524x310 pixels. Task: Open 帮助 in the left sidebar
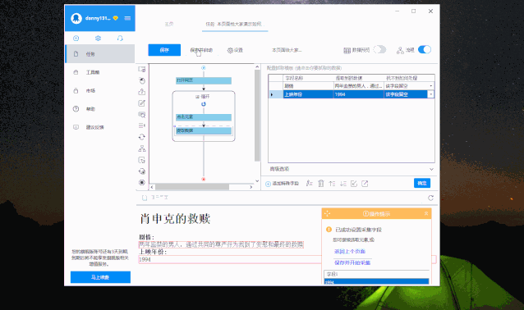(100, 109)
